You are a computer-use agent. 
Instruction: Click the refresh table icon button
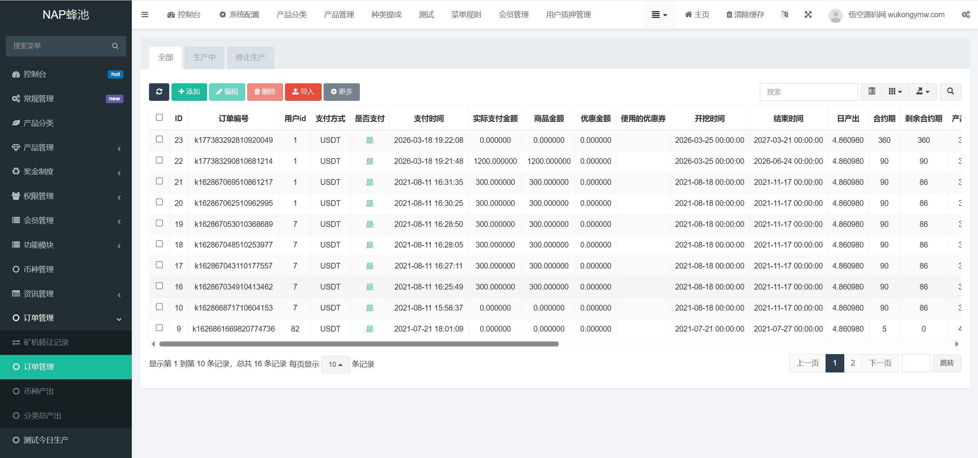tap(159, 92)
